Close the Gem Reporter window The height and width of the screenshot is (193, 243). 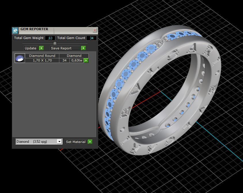[95, 30]
